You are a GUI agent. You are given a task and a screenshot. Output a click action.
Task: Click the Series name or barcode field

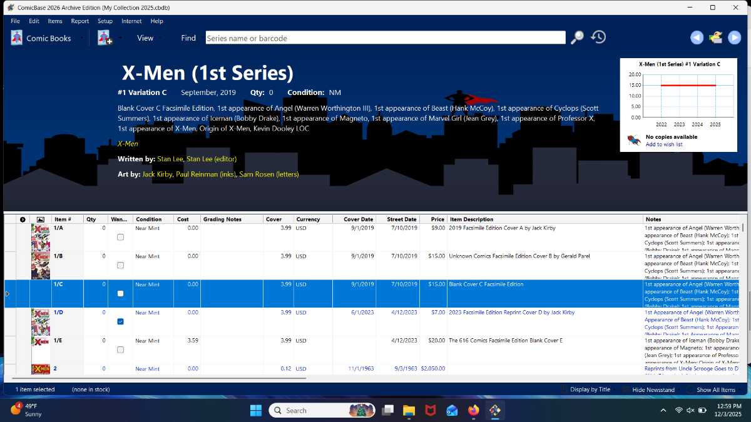point(385,38)
